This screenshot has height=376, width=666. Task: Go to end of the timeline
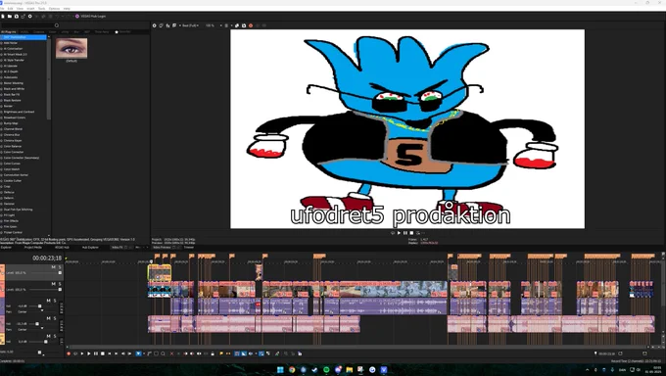pyautogui.click(x=116, y=353)
